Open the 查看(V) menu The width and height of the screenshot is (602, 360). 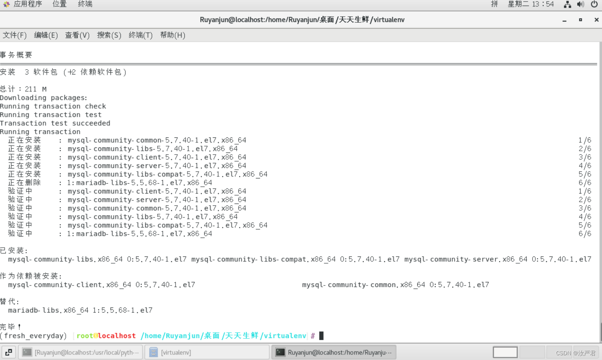(77, 35)
